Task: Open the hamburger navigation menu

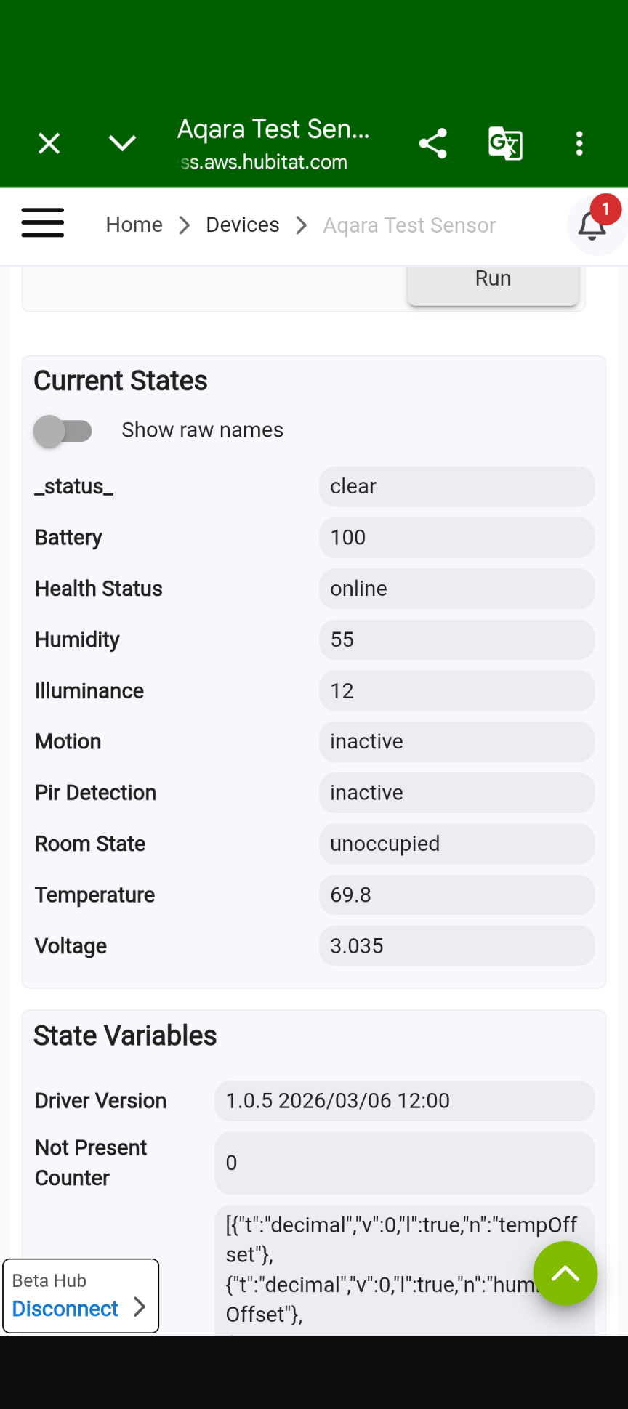Action: (x=43, y=223)
